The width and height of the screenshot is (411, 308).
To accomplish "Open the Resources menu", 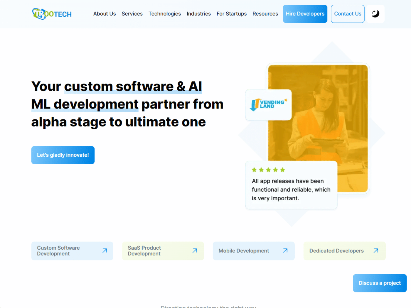I will (x=265, y=14).
